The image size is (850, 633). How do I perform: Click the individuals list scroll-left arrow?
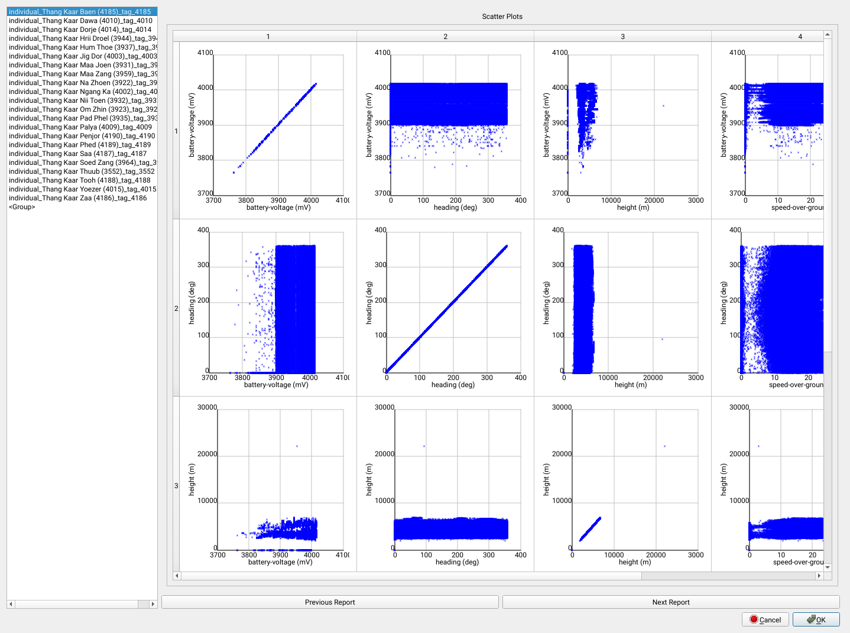11,604
